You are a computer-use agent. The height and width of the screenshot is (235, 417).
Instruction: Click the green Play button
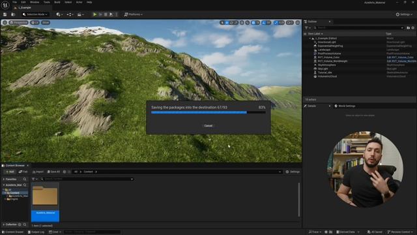[x=94, y=14]
